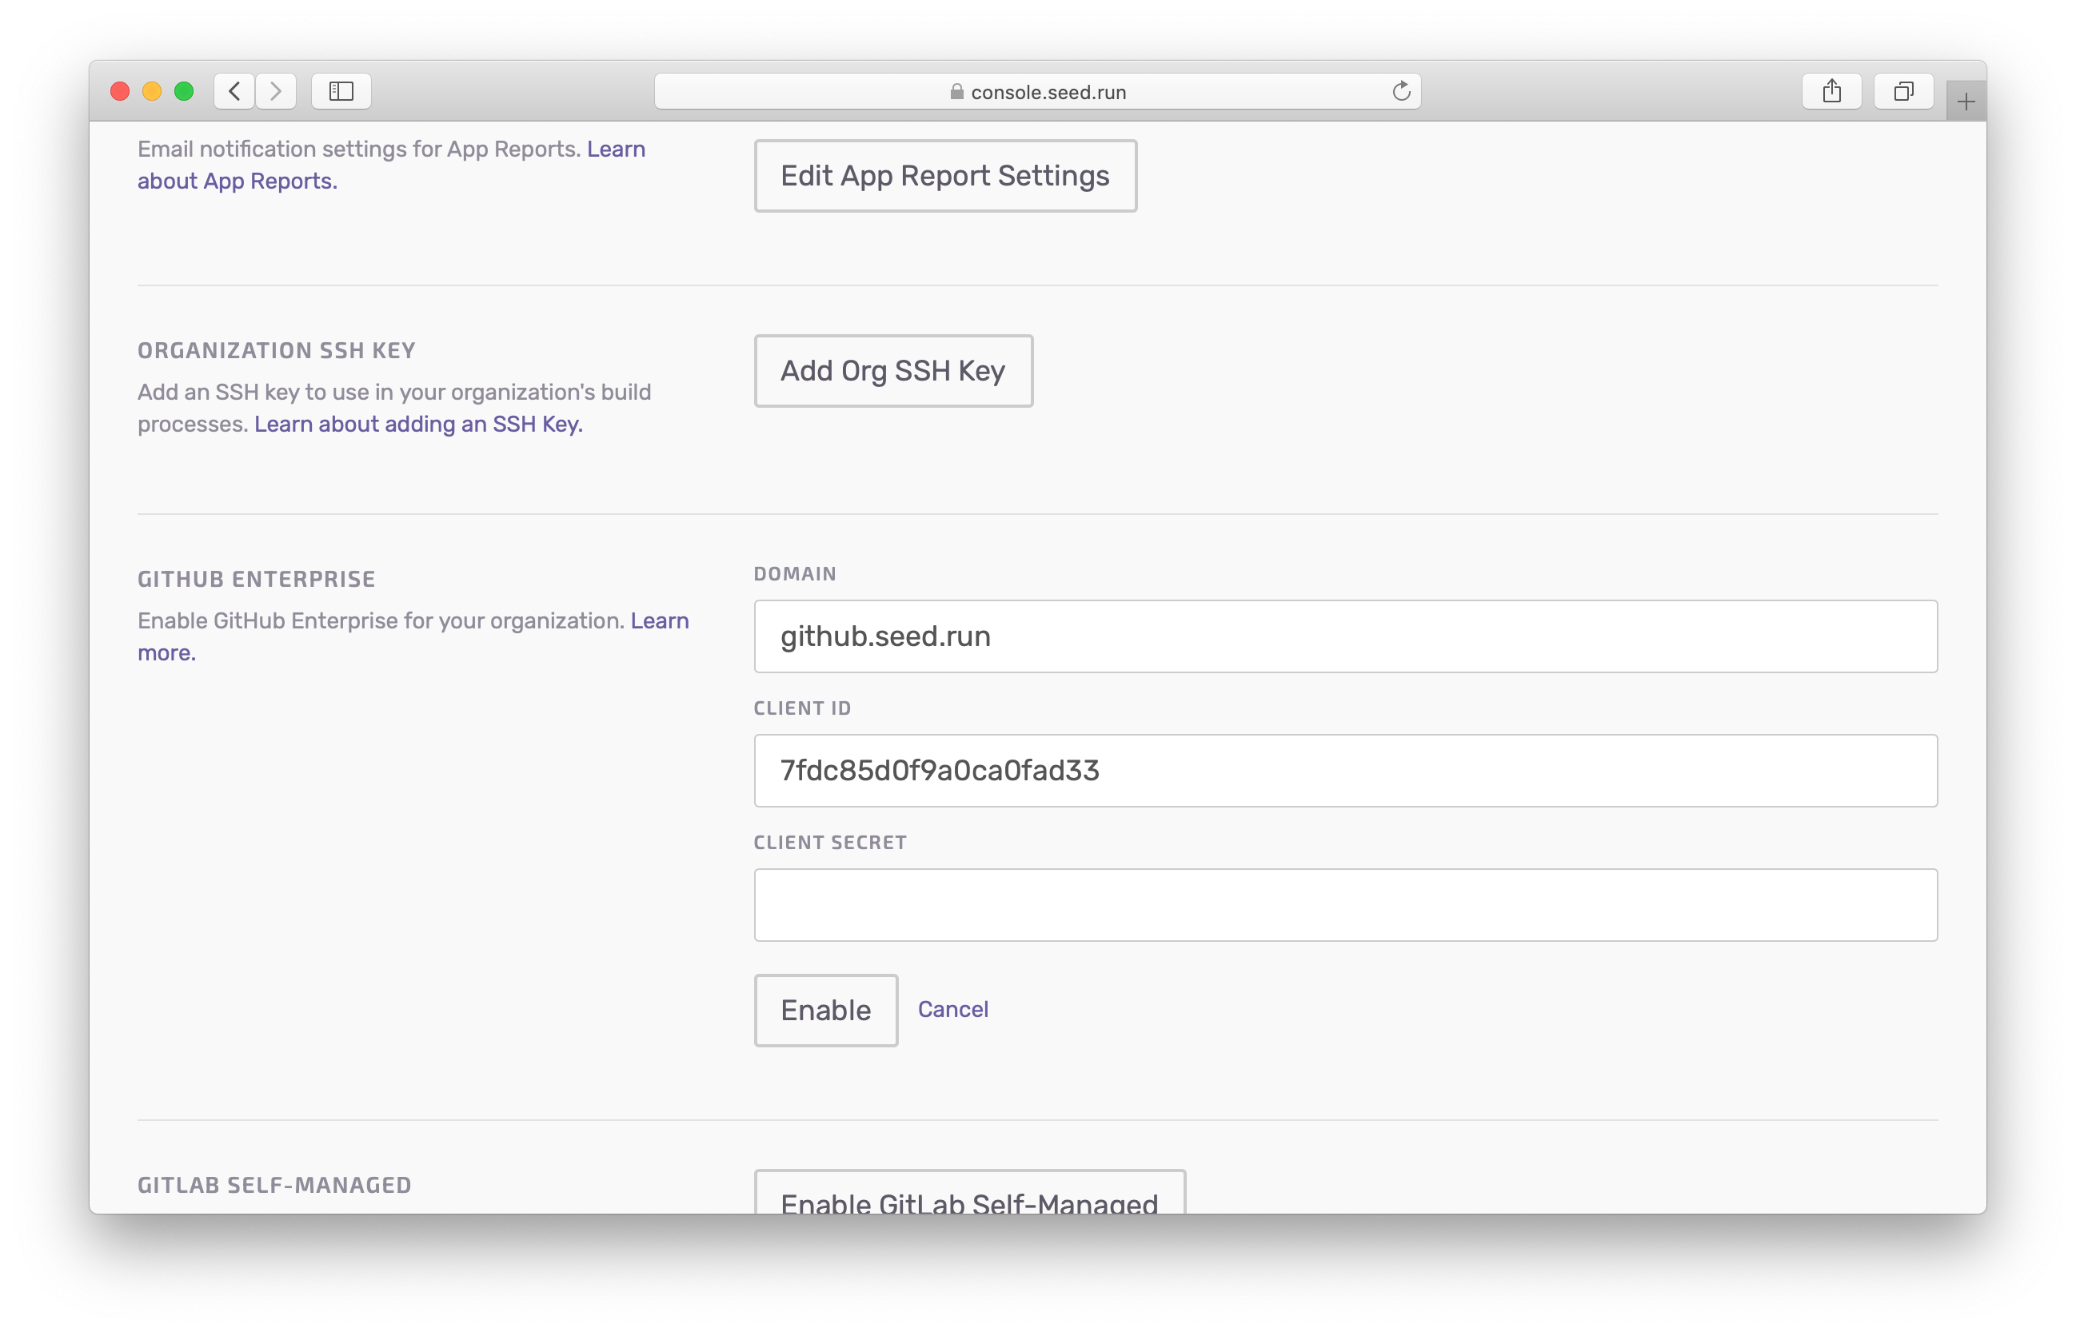
Task: Click the forward navigation arrow
Action: click(x=277, y=92)
